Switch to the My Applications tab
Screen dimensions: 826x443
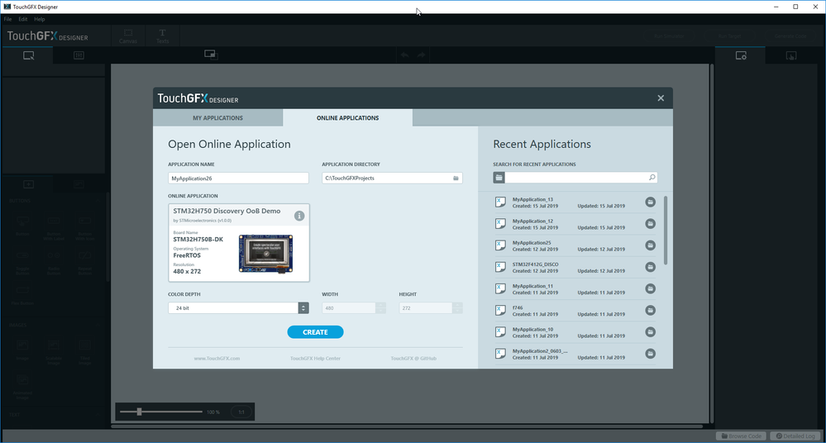[x=217, y=118]
